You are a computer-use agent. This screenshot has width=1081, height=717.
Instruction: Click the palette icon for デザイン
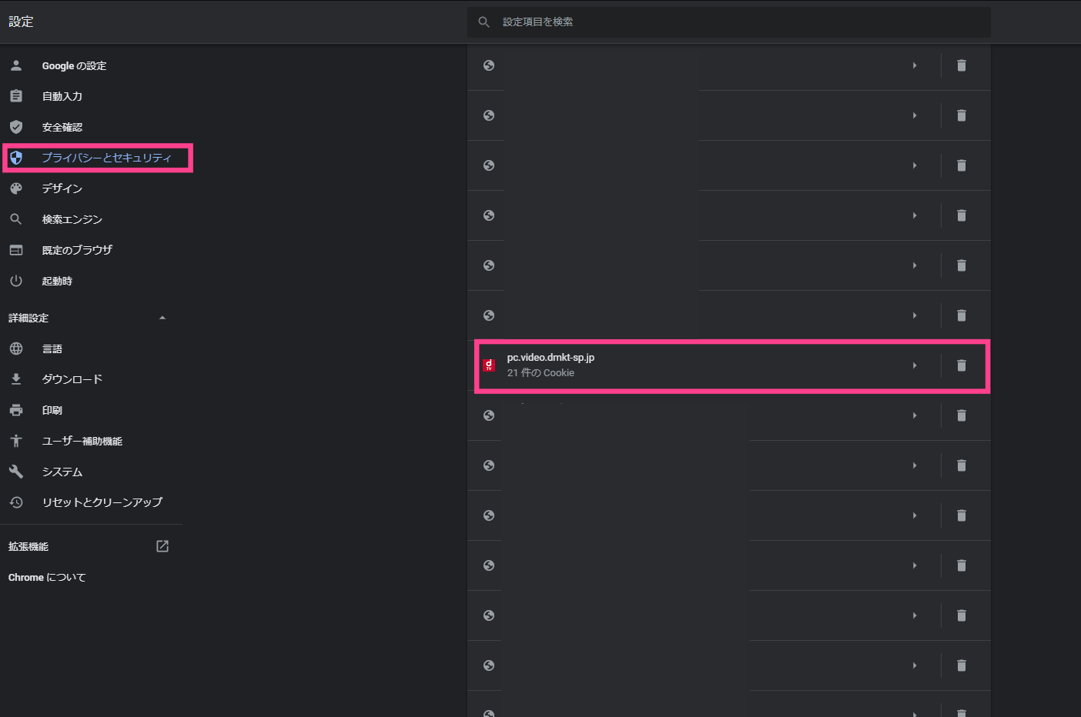coord(16,188)
